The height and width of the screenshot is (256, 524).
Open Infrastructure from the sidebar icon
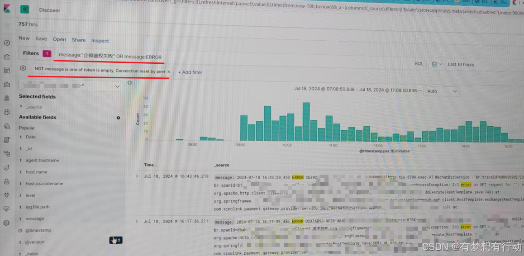point(7,126)
